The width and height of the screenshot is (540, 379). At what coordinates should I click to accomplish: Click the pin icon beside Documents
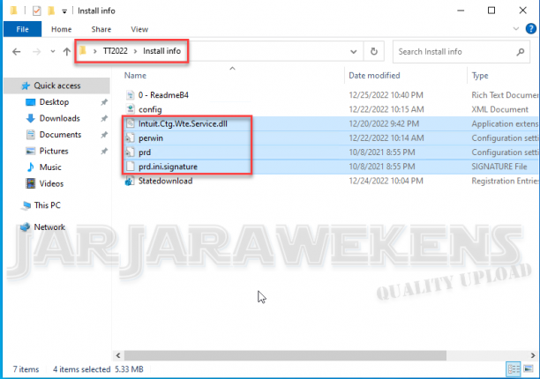tap(104, 135)
